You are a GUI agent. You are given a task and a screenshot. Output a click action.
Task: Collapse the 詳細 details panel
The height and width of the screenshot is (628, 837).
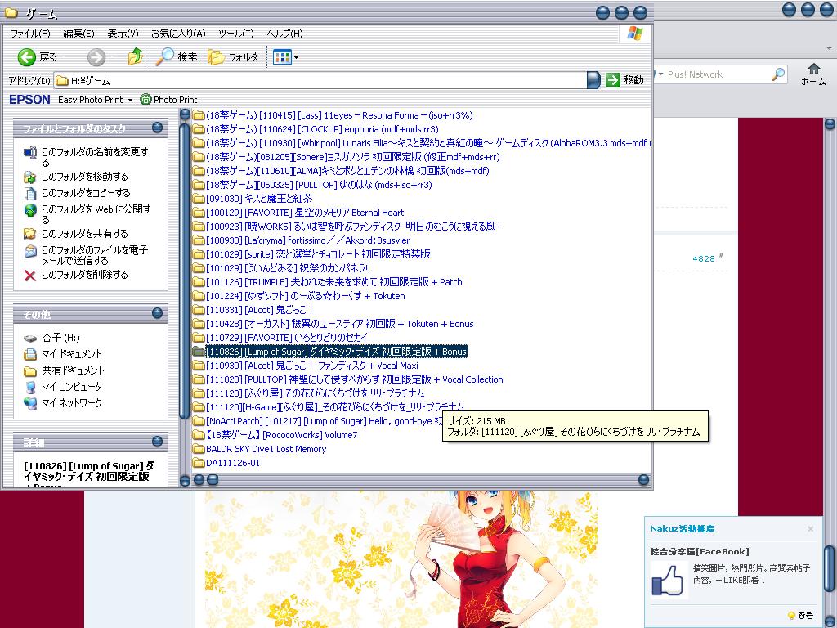tap(157, 442)
